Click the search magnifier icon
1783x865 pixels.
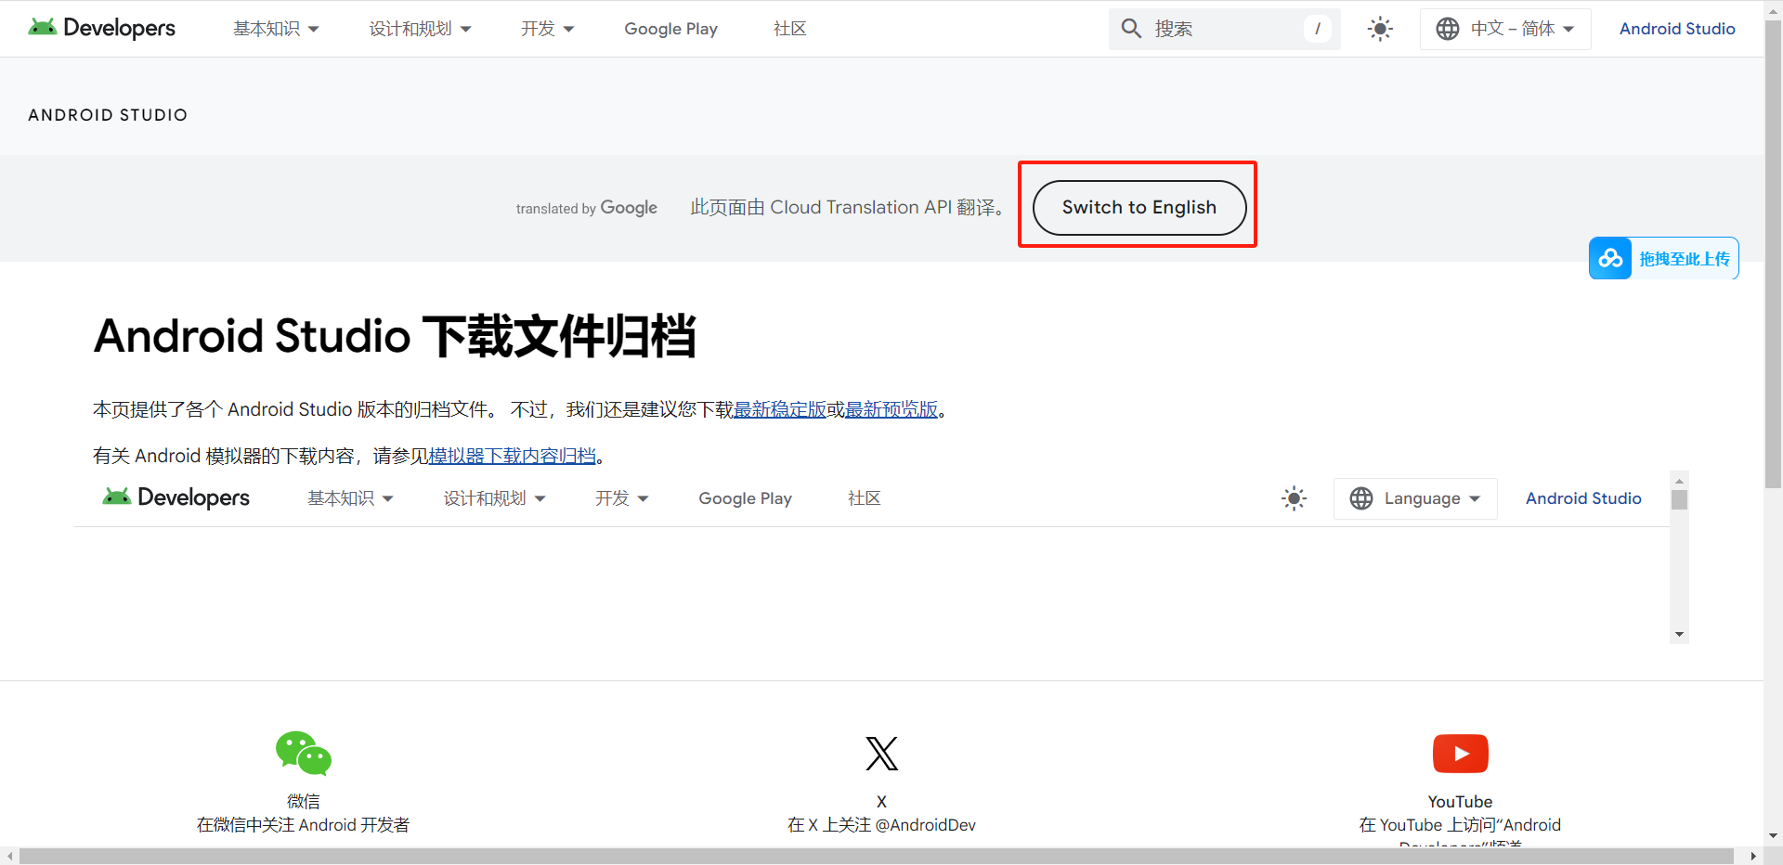1131,29
